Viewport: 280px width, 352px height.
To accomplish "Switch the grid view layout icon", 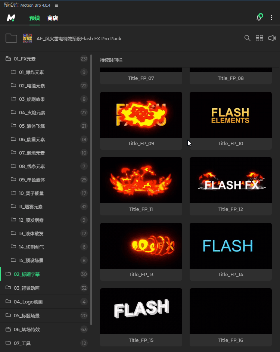I will point(259,38).
